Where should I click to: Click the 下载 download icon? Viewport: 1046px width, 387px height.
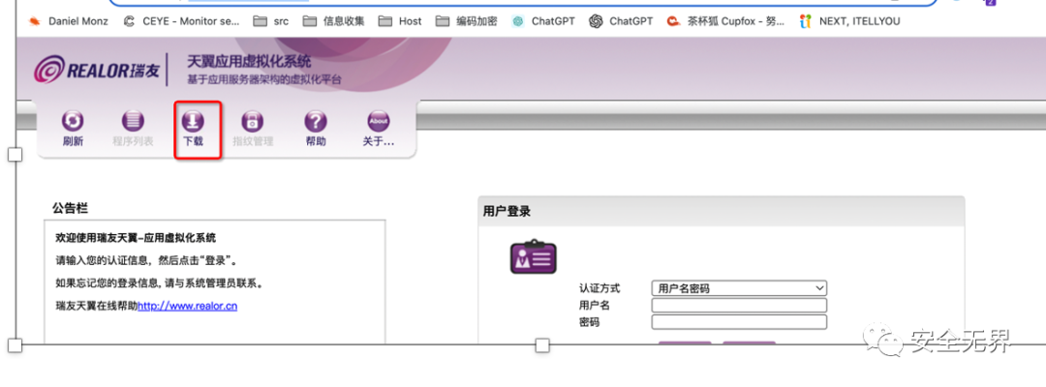pos(193,121)
